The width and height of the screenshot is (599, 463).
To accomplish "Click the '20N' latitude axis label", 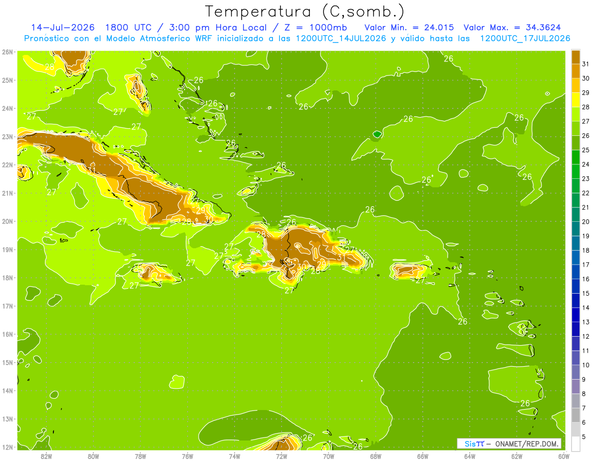I will coord(7,221).
